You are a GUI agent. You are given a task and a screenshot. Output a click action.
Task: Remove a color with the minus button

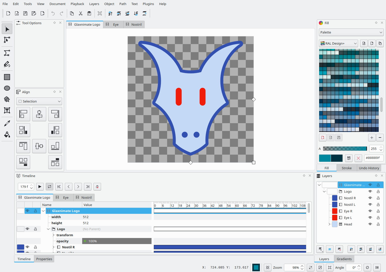[x=380, y=138]
